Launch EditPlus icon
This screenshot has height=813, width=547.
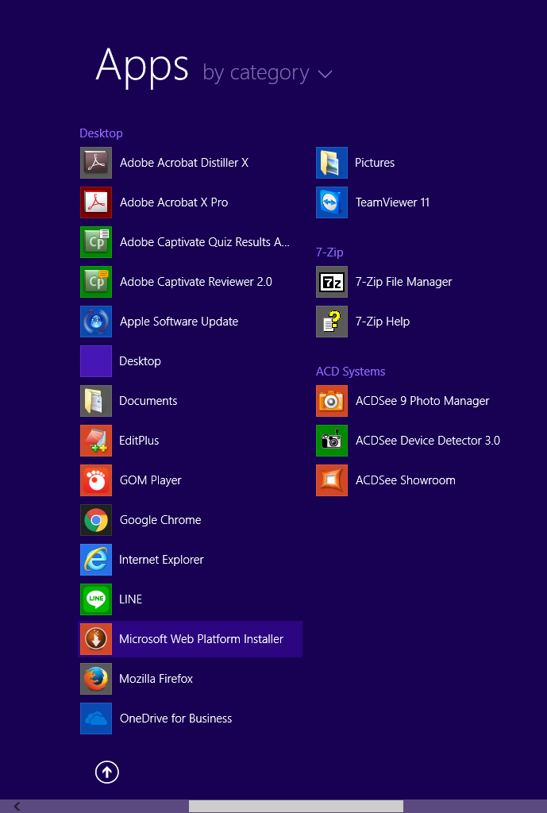click(96, 440)
